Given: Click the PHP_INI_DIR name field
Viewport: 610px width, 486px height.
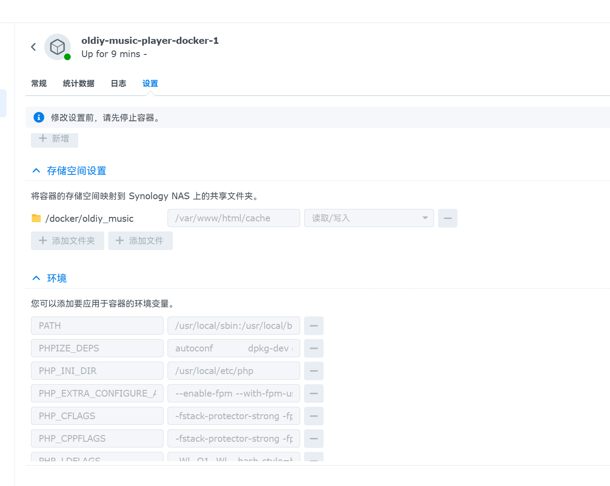Looking at the screenshot, I should tap(97, 371).
